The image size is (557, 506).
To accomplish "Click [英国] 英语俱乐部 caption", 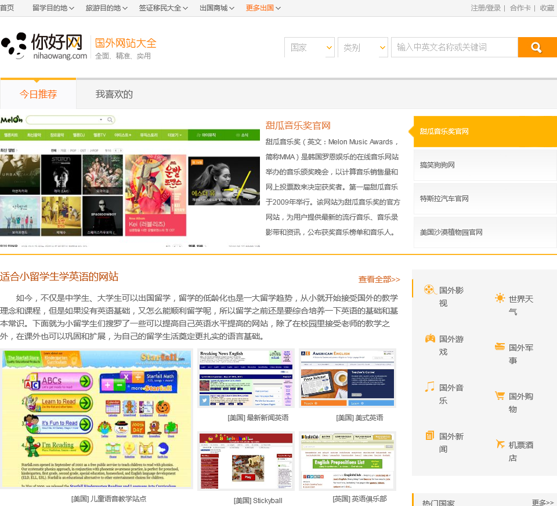I will [x=360, y=498].
